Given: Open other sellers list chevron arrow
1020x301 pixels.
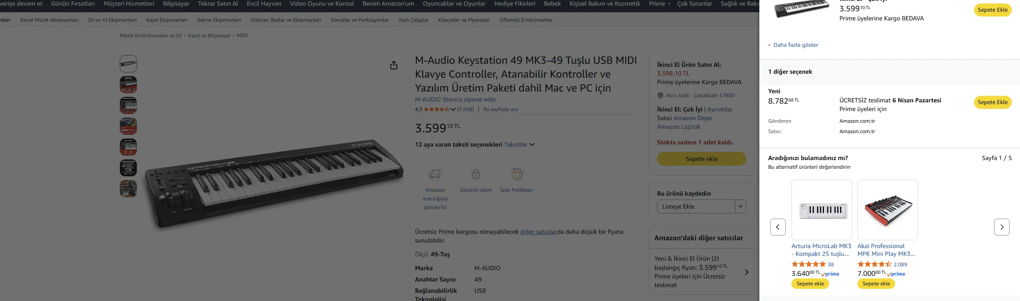Looking at the screenshot, I should click(746, 272).
